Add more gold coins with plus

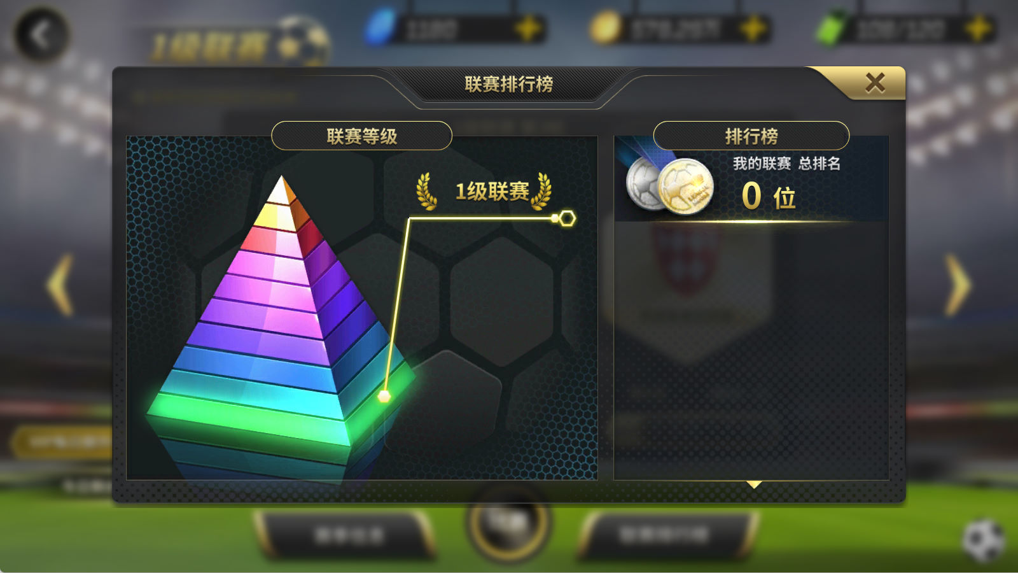(x=753, y=29)
